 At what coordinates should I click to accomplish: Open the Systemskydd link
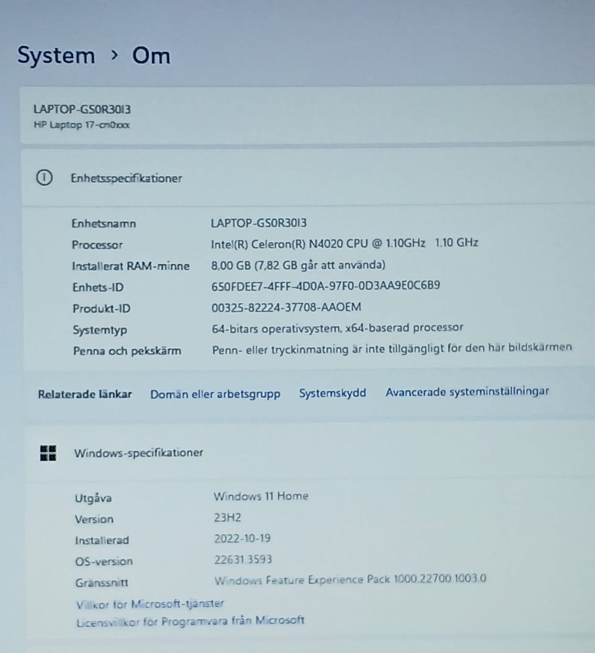[x=332, y=393]
